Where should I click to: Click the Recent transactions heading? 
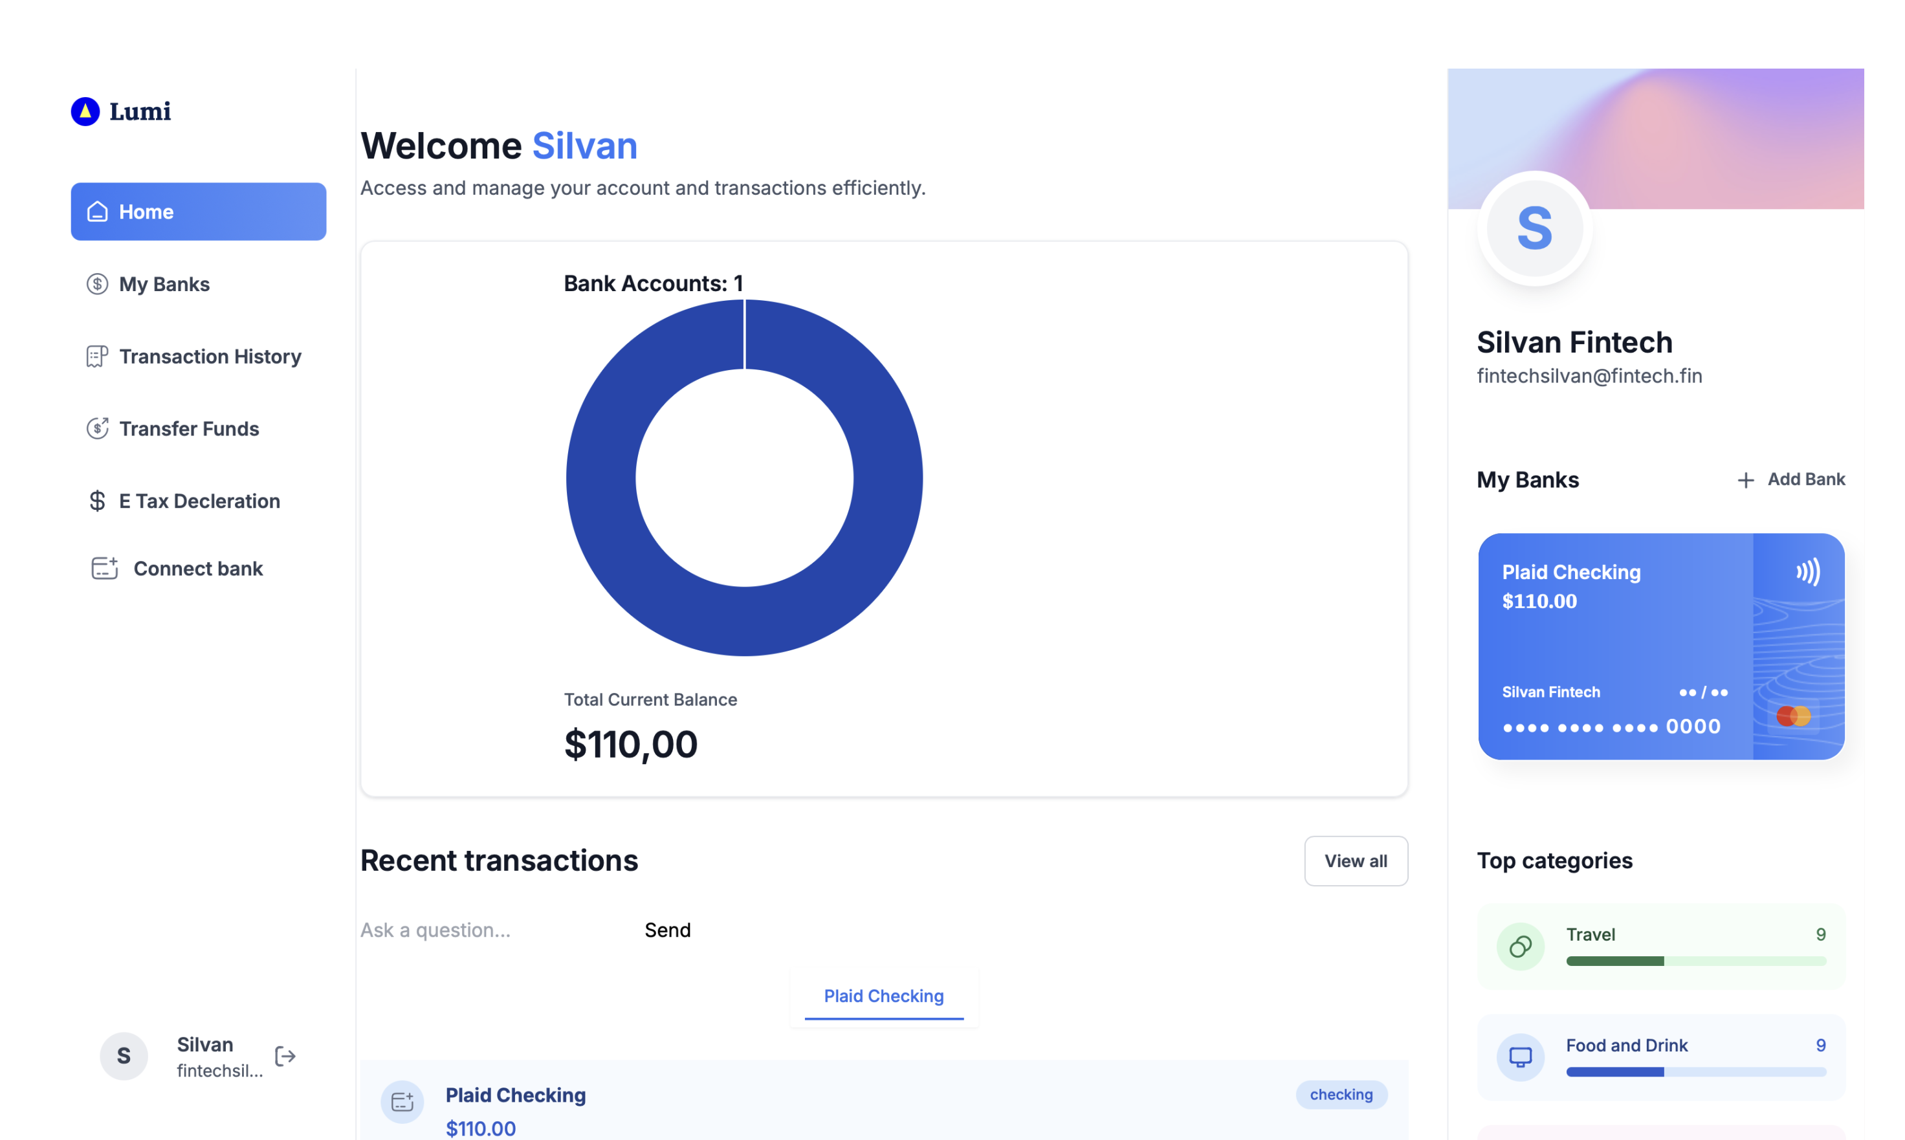pos(500,860)
